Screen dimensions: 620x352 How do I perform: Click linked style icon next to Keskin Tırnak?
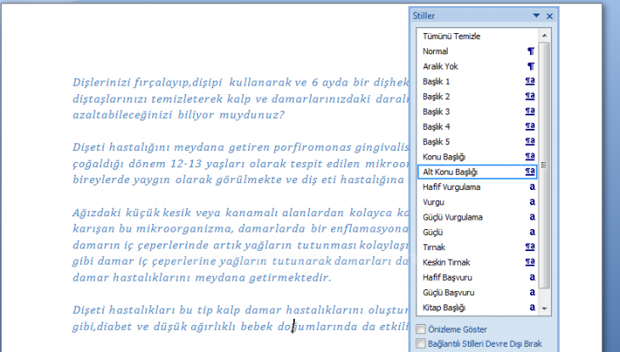(x=530, y=262)
